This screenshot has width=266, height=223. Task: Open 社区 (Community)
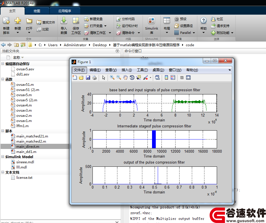217,19
